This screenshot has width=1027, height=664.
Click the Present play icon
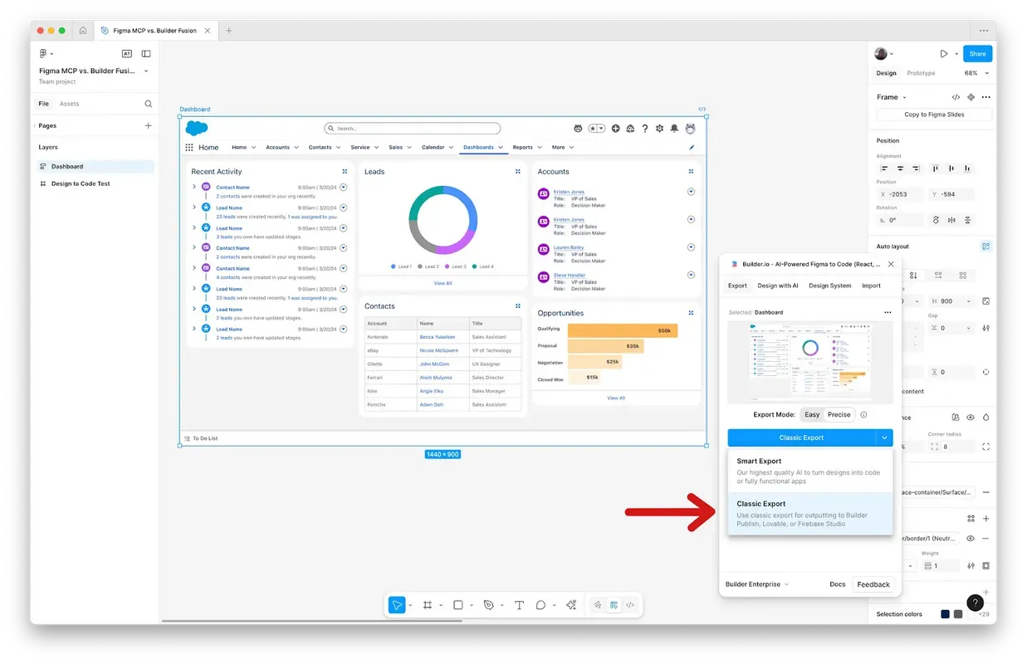pyautogui.click(x=944, y=54)
